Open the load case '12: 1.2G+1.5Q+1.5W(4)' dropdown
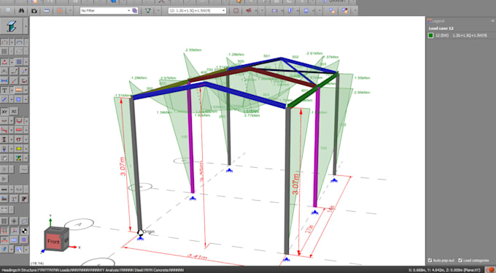 point(224,10)
